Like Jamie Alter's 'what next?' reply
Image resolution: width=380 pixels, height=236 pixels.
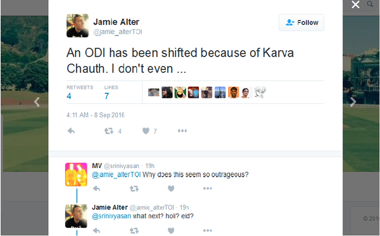click(x=171, y=230)
